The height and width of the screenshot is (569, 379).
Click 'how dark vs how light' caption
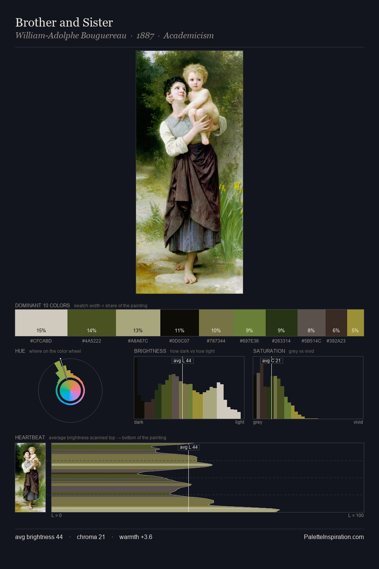click(x=192, y=351)
